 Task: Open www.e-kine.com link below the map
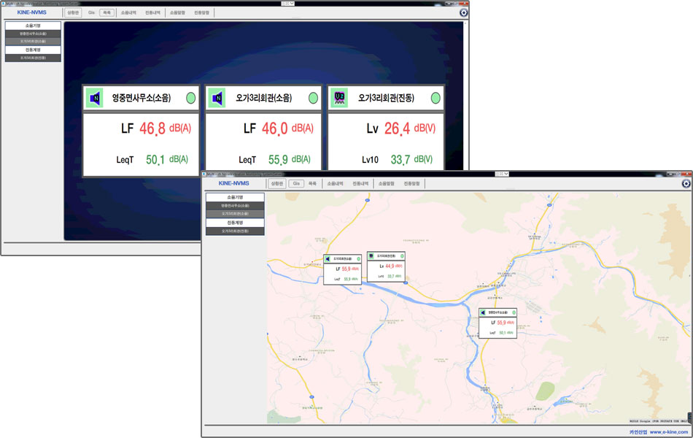tap(668, 431)
